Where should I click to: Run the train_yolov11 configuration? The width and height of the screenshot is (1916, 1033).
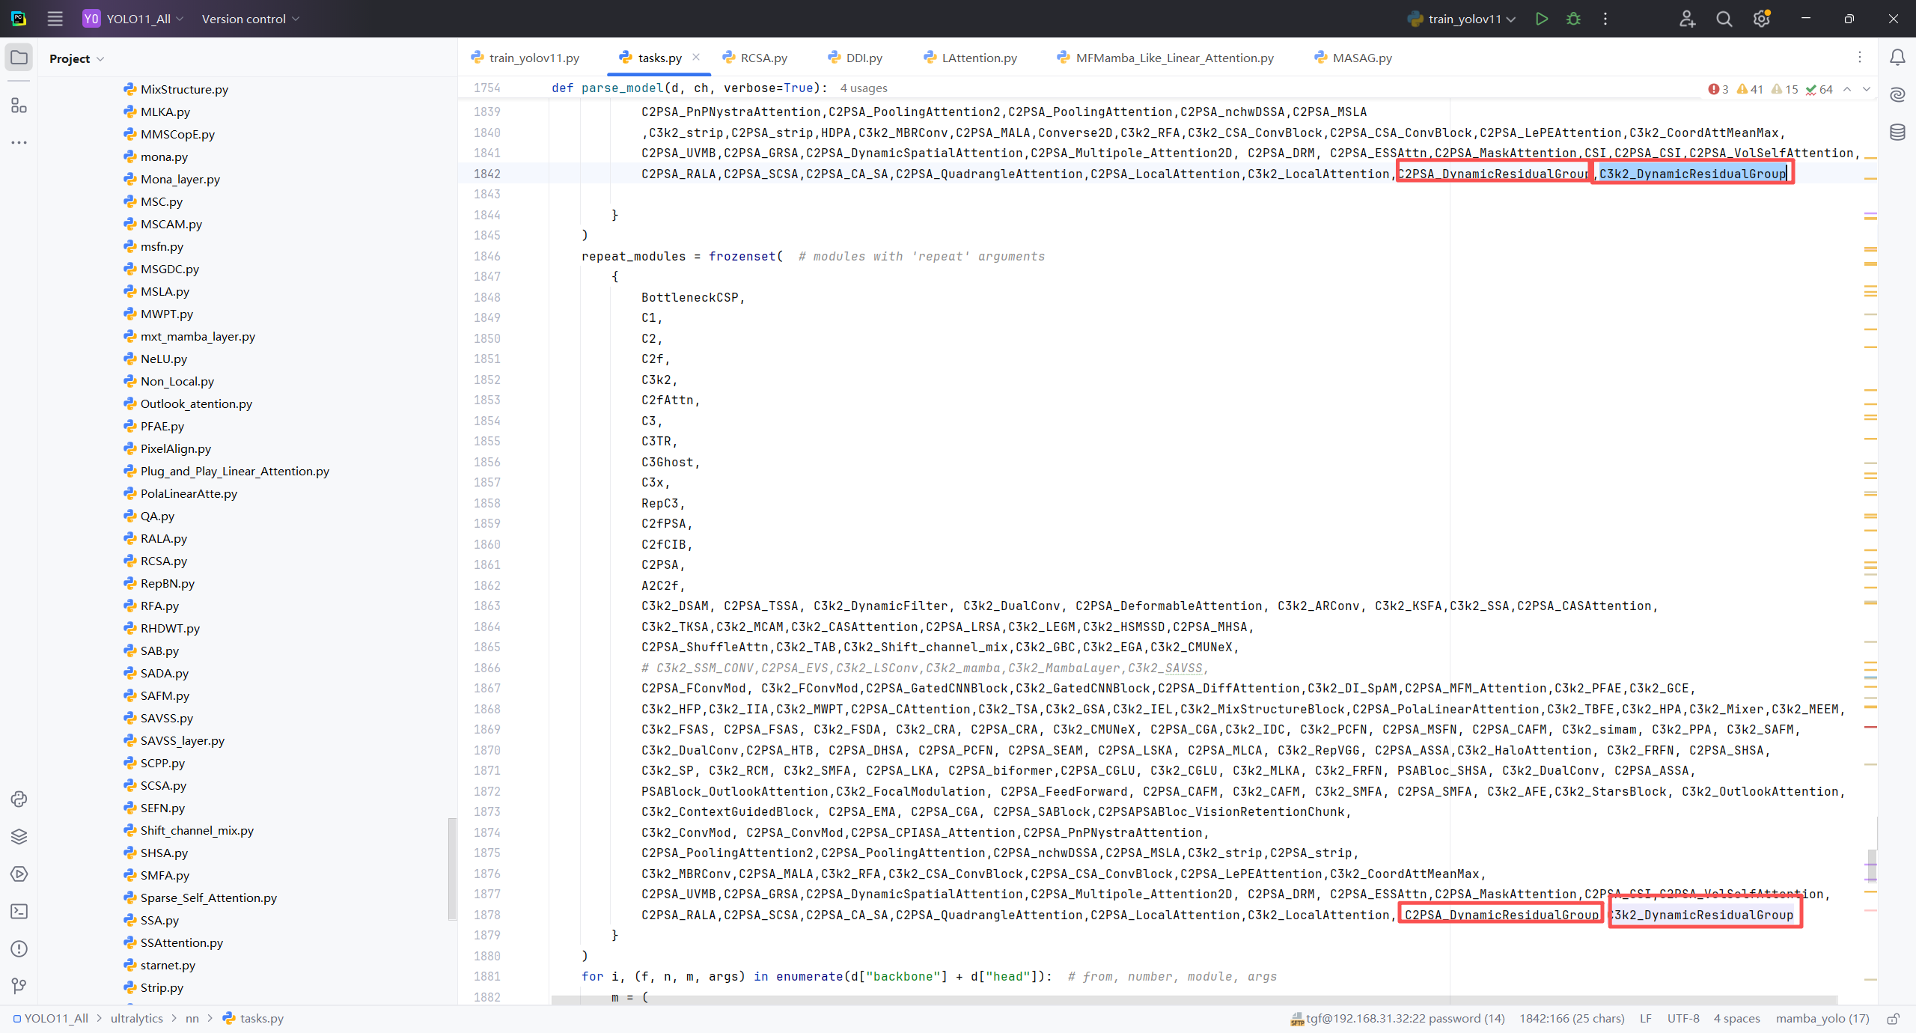(1541, 19)
